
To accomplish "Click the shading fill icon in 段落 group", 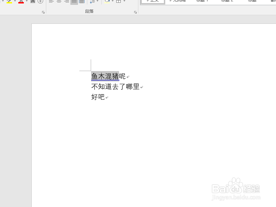I will click(x=107, y=2).
